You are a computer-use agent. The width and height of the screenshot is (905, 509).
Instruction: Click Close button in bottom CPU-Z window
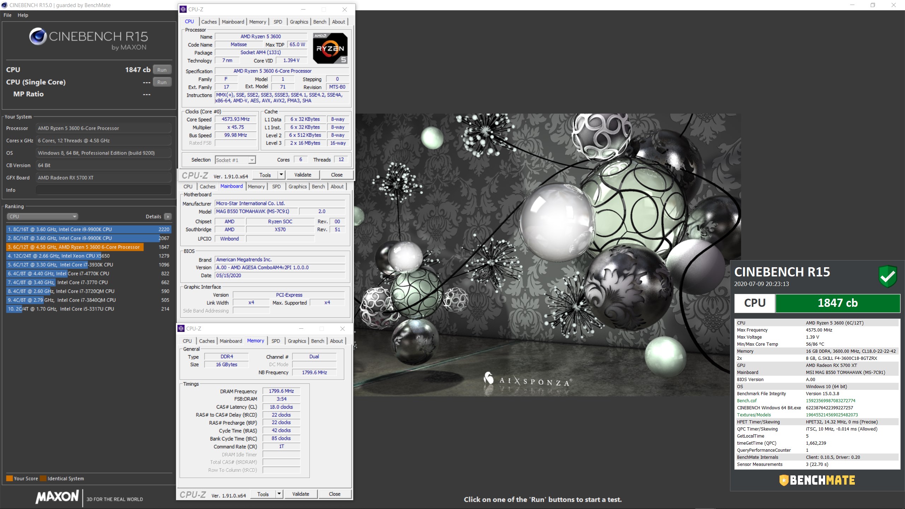334,494
